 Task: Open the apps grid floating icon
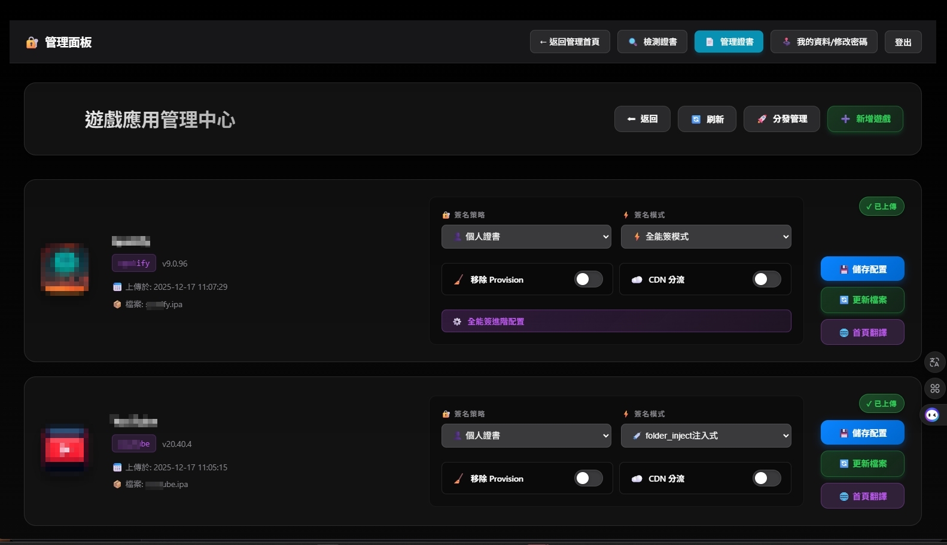[934, 388]
